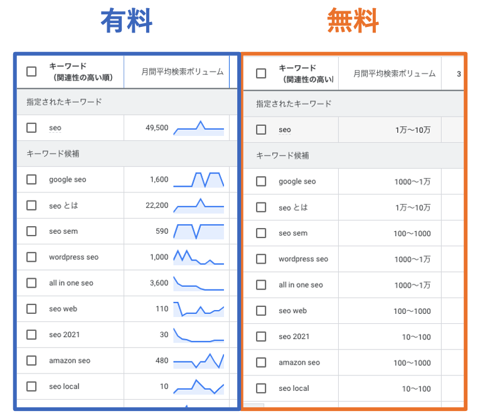Open trend sparkline for 'amazon seo'
The height and width of the screenshot is (416, 480).
tap(199, 361)
